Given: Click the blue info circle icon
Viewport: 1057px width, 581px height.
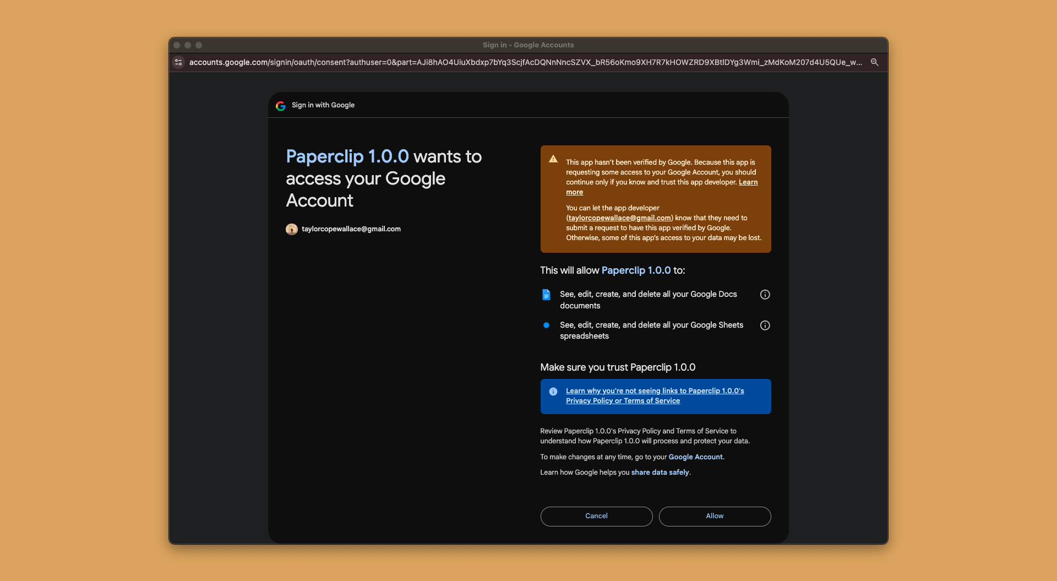Looking at the screenshot, I should 553,392.
